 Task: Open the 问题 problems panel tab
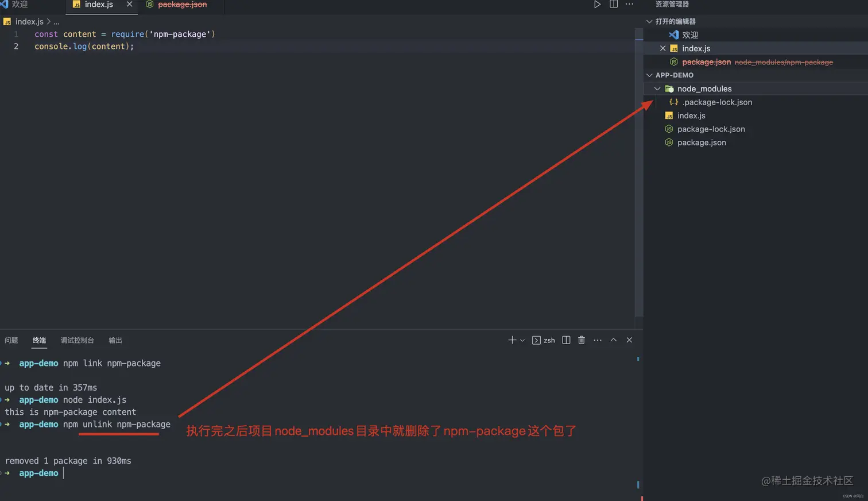point(11,340)
